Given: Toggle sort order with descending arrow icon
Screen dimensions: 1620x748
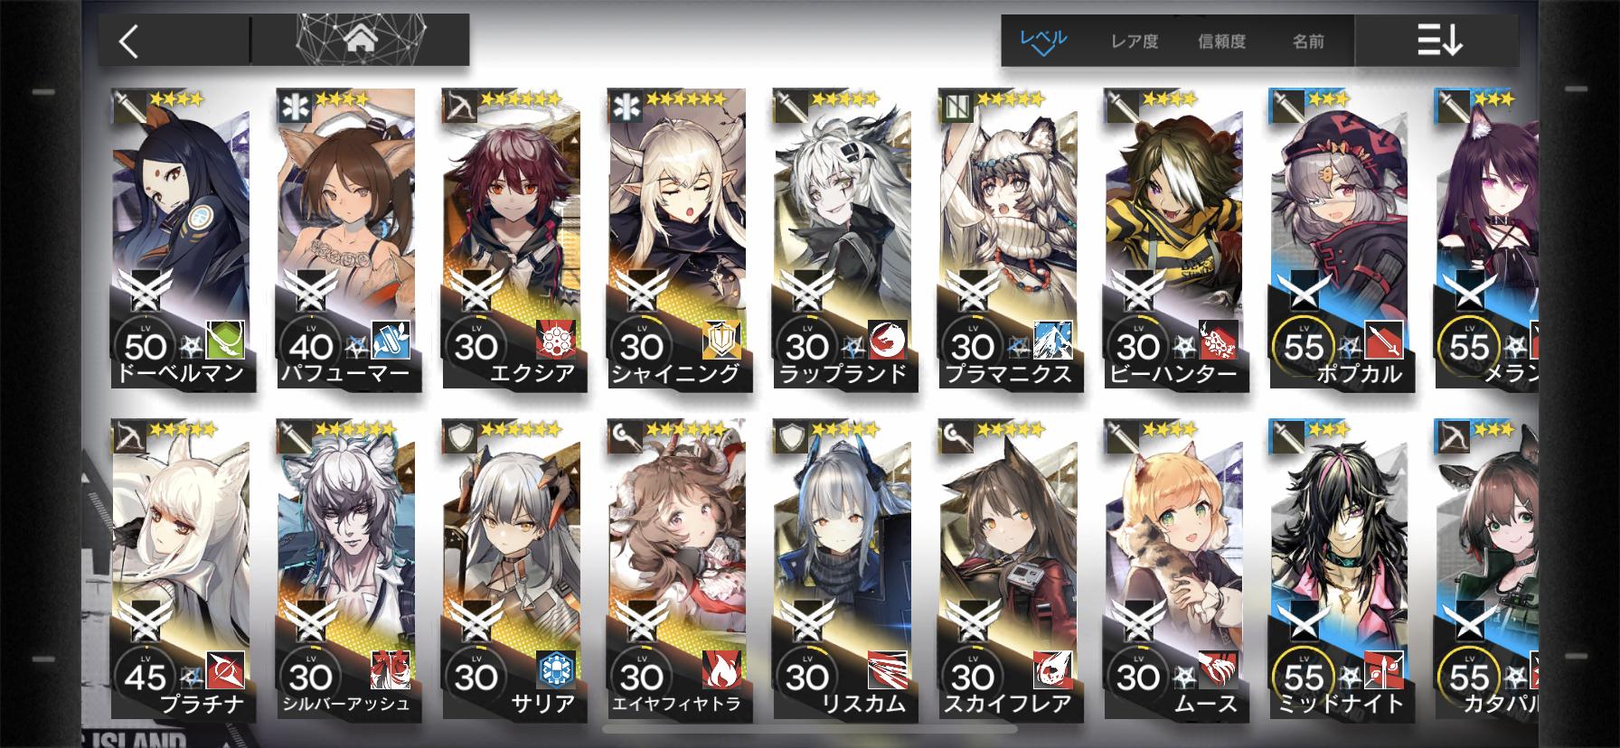Looking at the screenshot, I should (x=1440, y=41).
